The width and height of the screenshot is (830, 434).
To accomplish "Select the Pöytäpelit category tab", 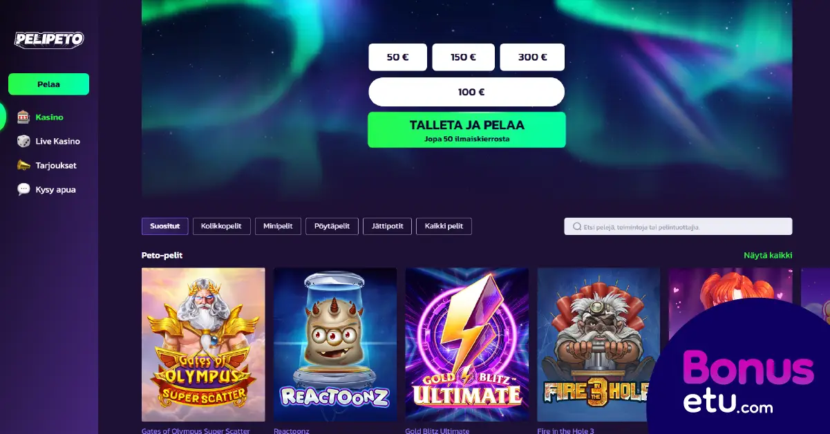I will 332,226.
